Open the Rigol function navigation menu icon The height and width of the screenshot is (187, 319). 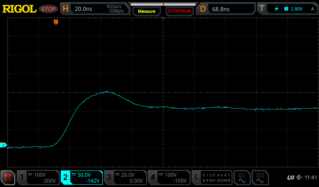tap(8, 177)
